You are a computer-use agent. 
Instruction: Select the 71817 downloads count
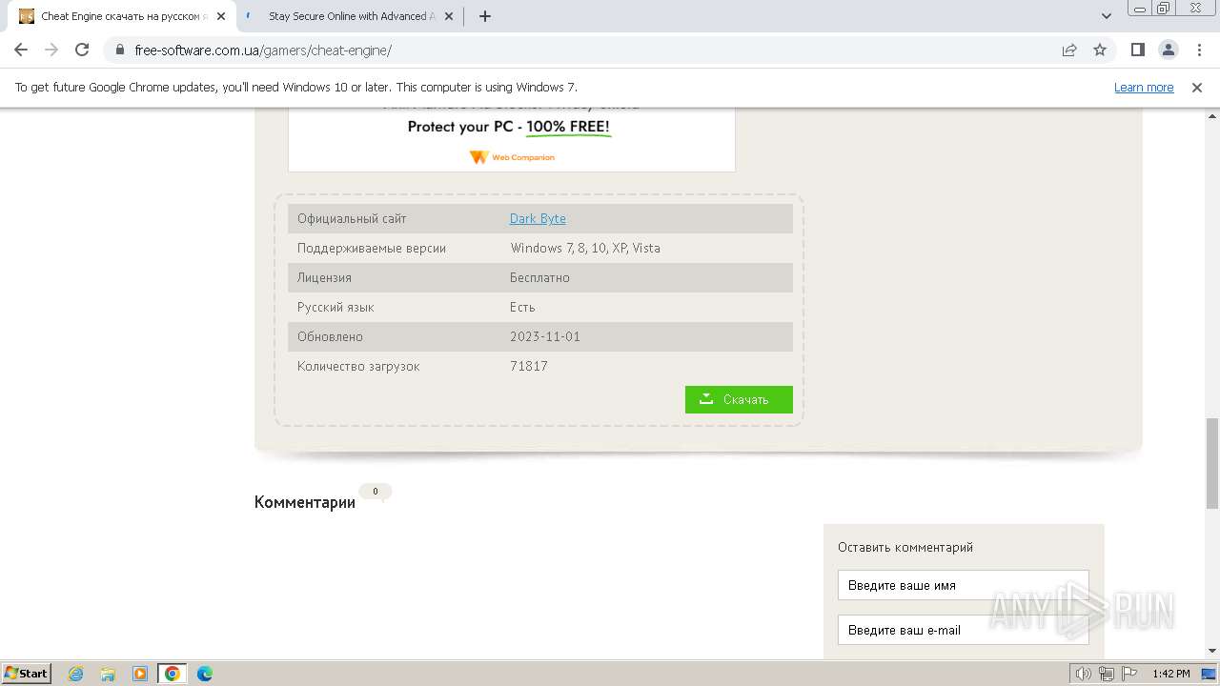(529, 367)
